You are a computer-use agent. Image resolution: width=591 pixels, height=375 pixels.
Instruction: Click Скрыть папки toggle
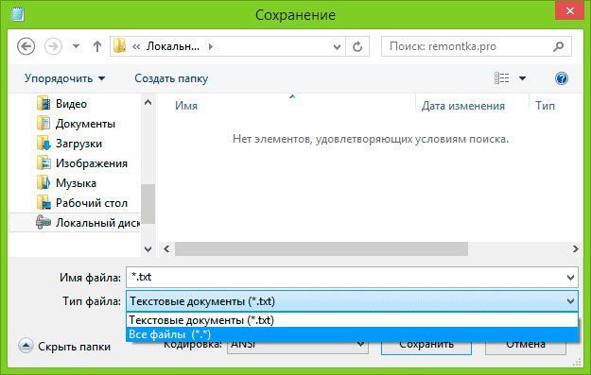(64, 347)
